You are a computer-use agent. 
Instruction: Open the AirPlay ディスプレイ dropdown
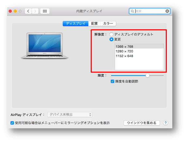[70, 115]
